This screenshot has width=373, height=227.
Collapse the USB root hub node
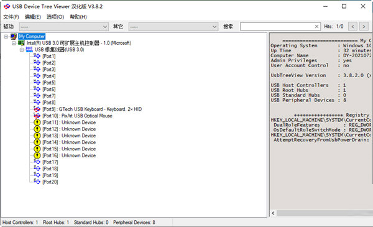(21, 50)
